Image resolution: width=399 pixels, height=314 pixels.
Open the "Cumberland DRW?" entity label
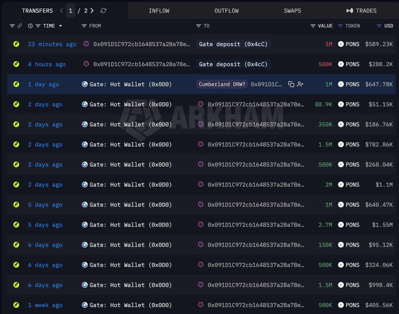point(222,84)
